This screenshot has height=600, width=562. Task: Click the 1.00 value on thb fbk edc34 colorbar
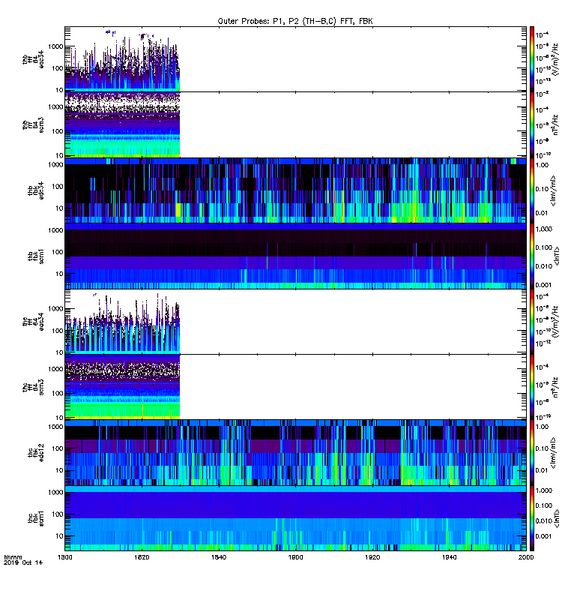542,165
